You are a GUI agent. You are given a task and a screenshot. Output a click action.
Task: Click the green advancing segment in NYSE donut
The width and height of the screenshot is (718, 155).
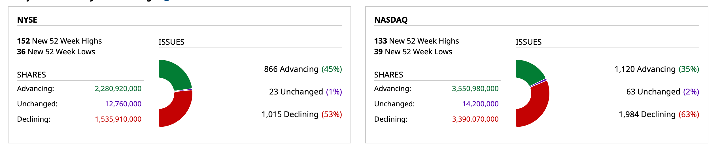pyautogui.click(x=176, y=74)
